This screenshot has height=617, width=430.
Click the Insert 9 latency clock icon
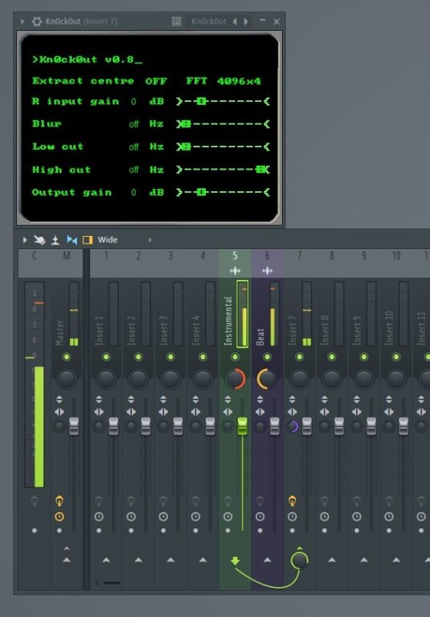pyautogui.click(x=357, y=517)
